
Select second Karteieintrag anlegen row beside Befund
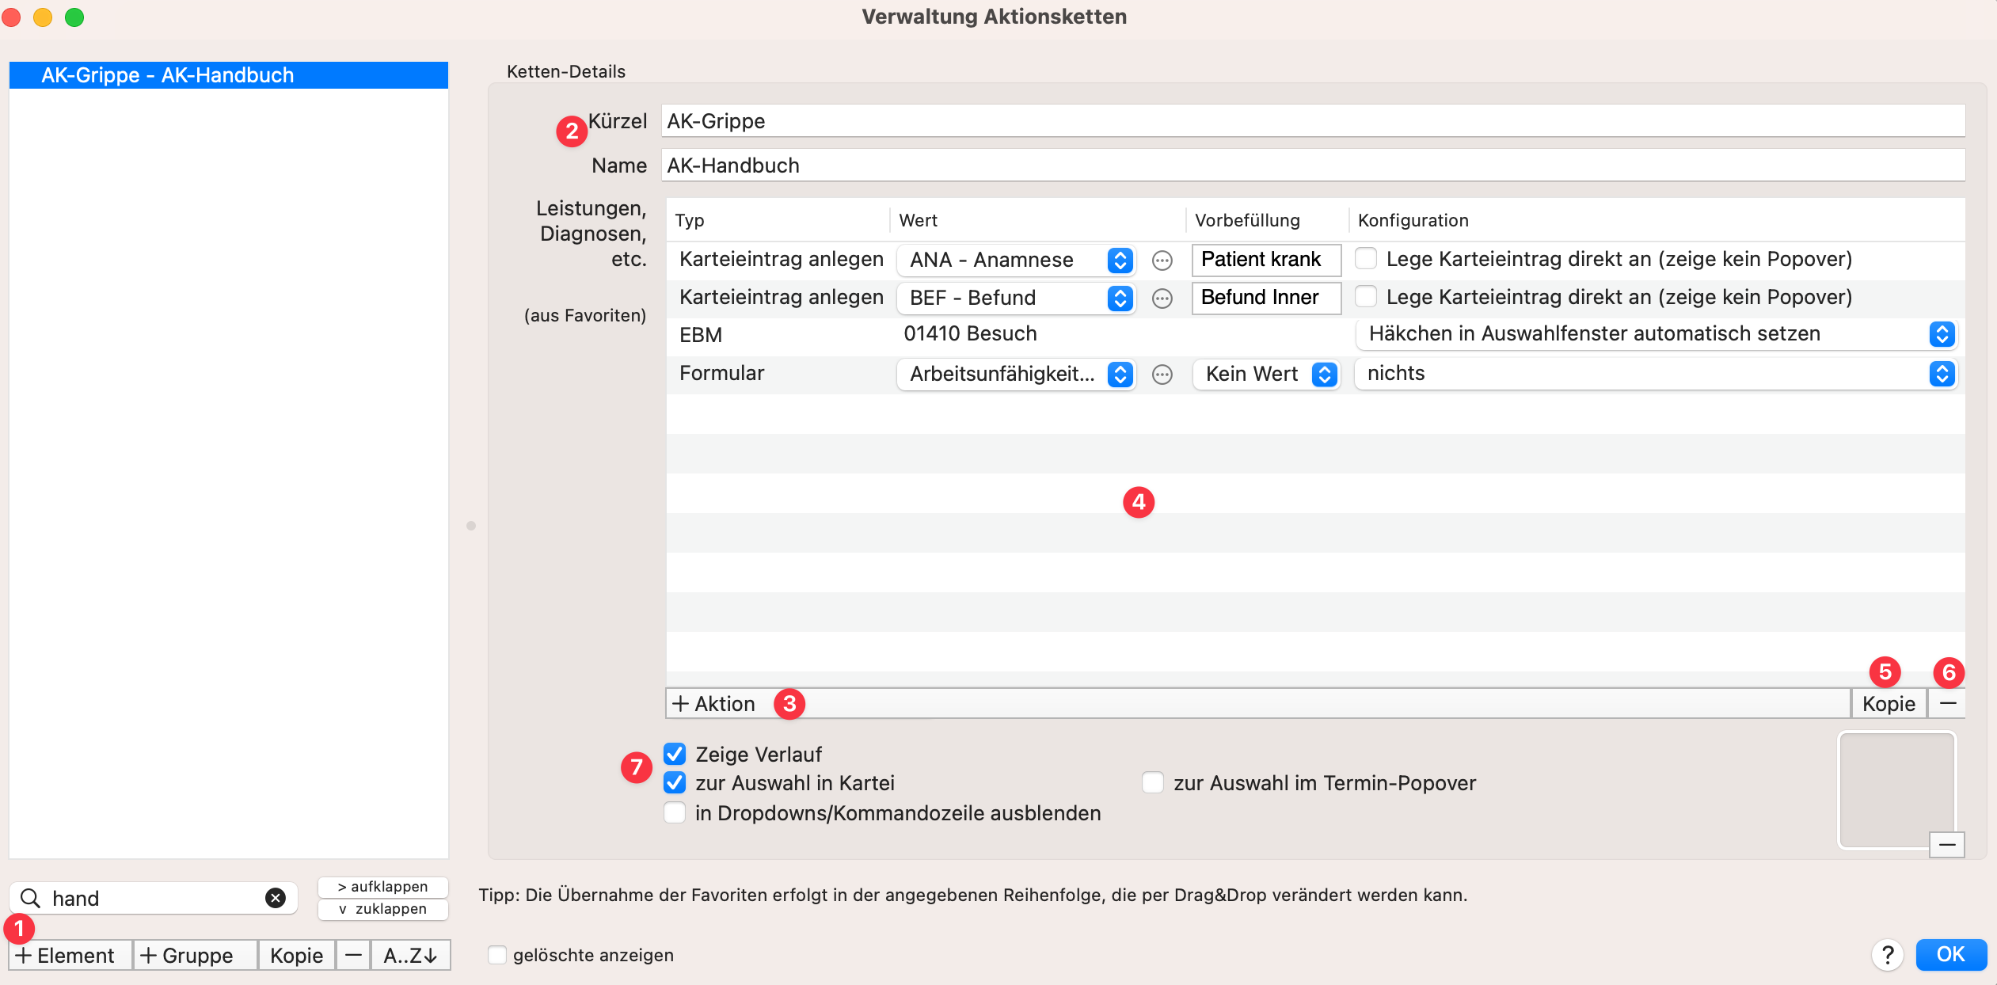[x=781, y=297]
